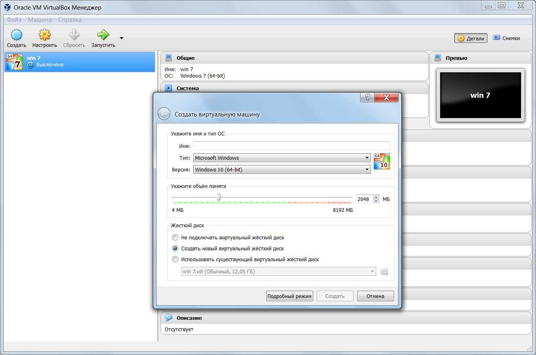The height and width of the screenshot is (355, 536).
Task: Decrease memory with spinner down arrow
Action: [x=376, y=201]
